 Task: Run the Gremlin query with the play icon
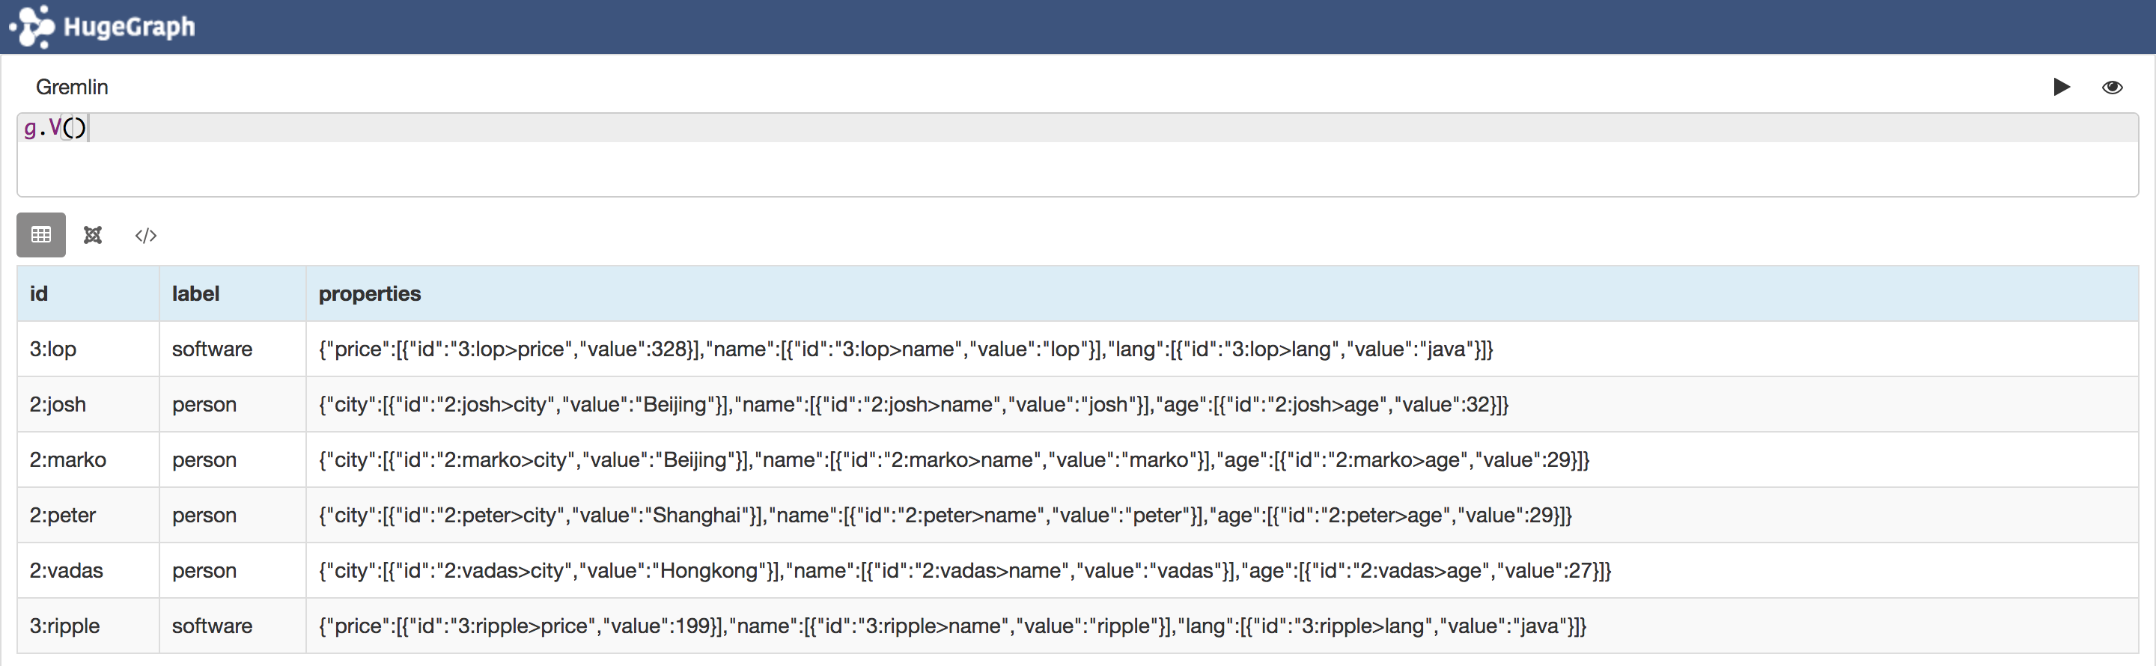click(2061, 87)
